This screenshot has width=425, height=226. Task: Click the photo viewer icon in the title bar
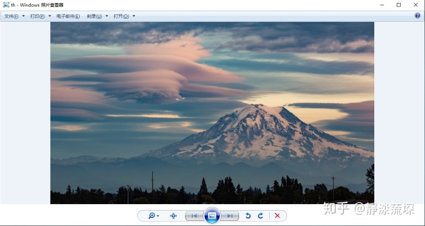coord(6,5)
